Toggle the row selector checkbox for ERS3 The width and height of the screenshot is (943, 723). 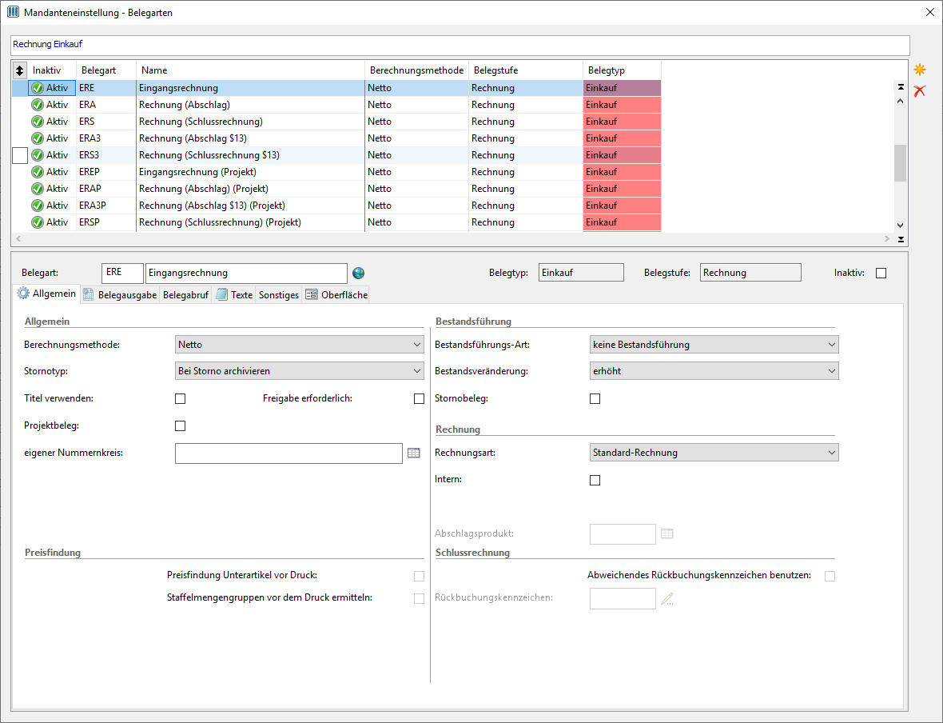coord(20,155)
